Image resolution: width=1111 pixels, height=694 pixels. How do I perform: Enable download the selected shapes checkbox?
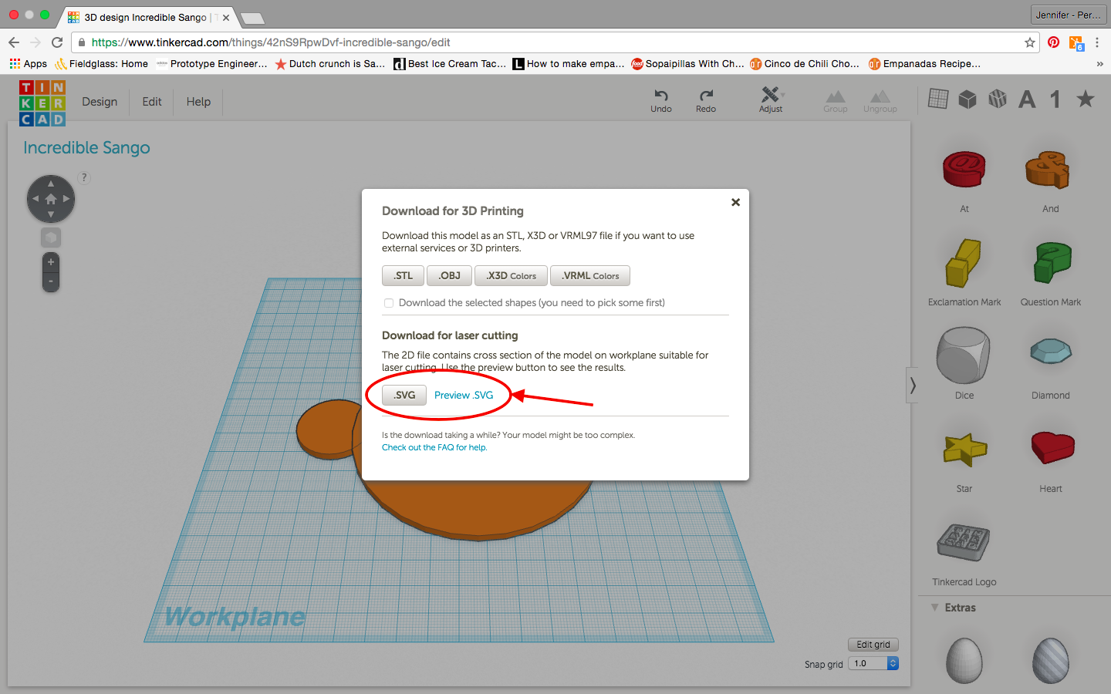(x=389, y=303)
